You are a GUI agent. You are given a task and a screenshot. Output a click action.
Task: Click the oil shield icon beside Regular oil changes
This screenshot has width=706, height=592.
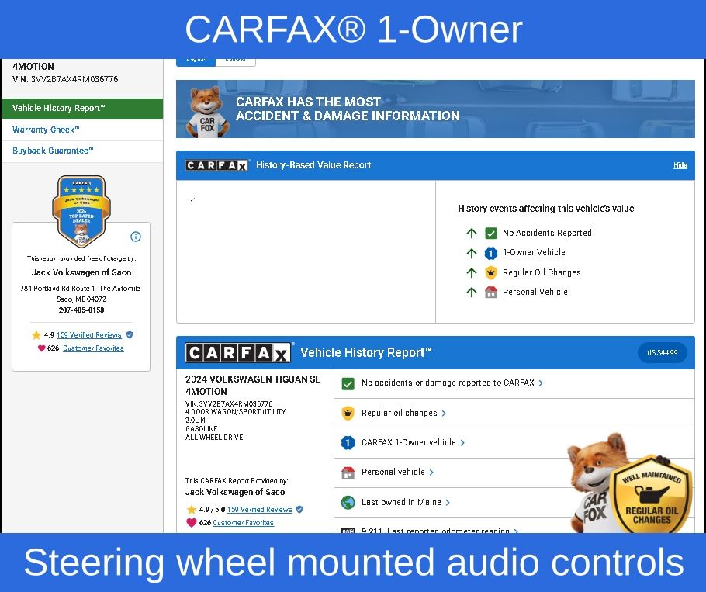pyautogui.click(x=348, y=414)
